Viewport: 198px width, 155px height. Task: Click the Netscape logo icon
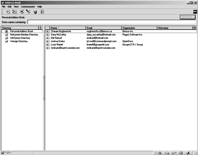[x=195, y=12]
